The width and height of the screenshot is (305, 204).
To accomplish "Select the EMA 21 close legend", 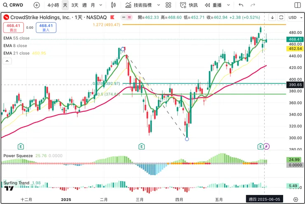I will [16, 53].
